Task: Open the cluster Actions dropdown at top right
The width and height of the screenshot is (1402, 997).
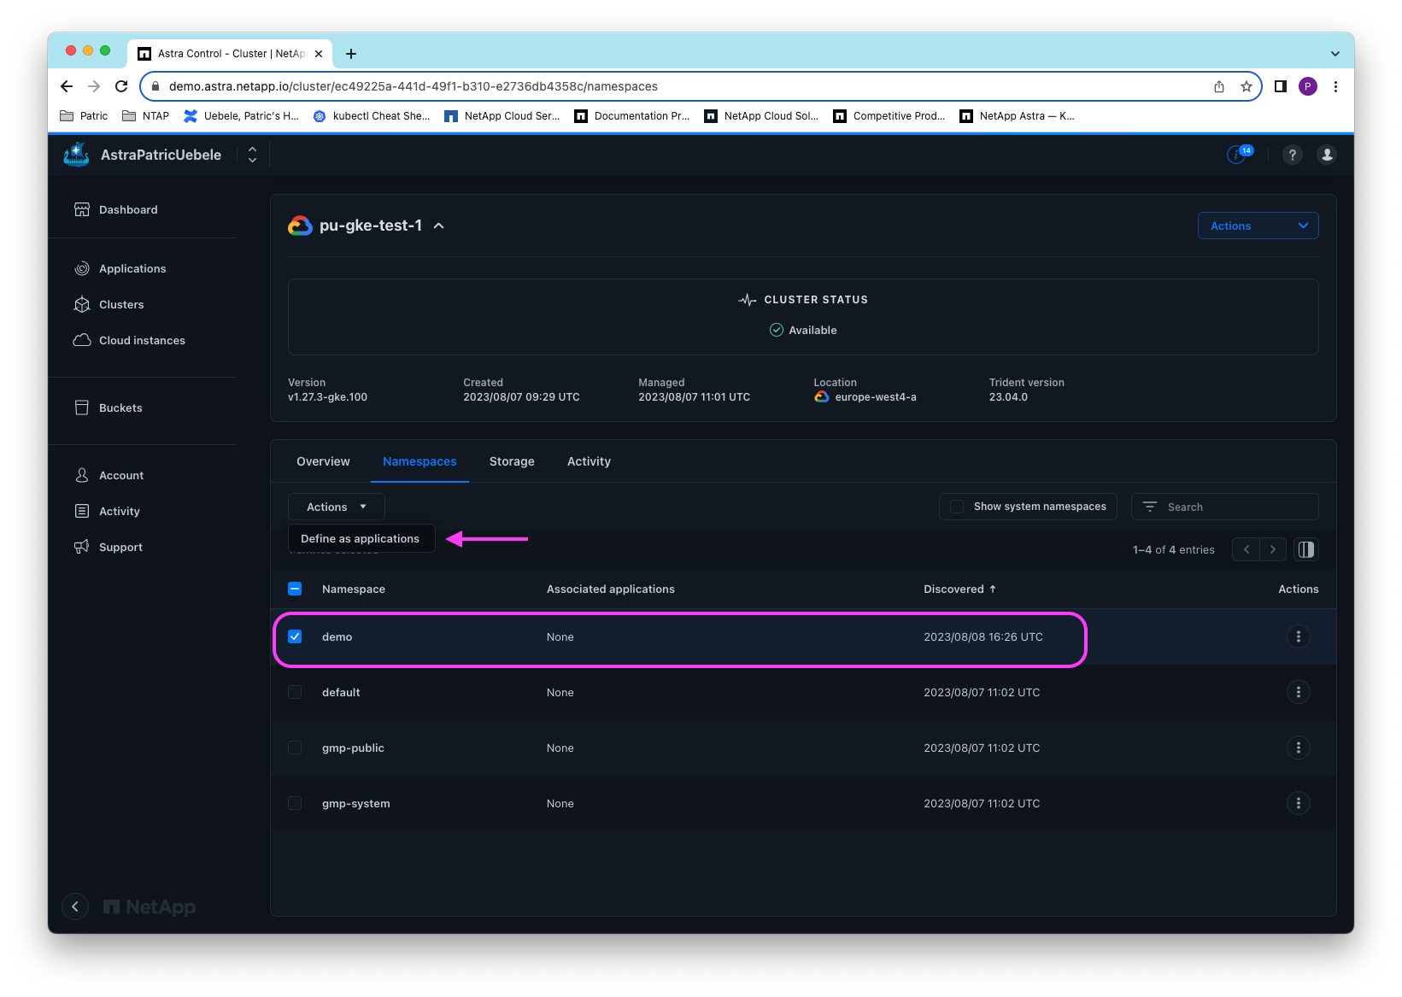Action: [1258, 226]
